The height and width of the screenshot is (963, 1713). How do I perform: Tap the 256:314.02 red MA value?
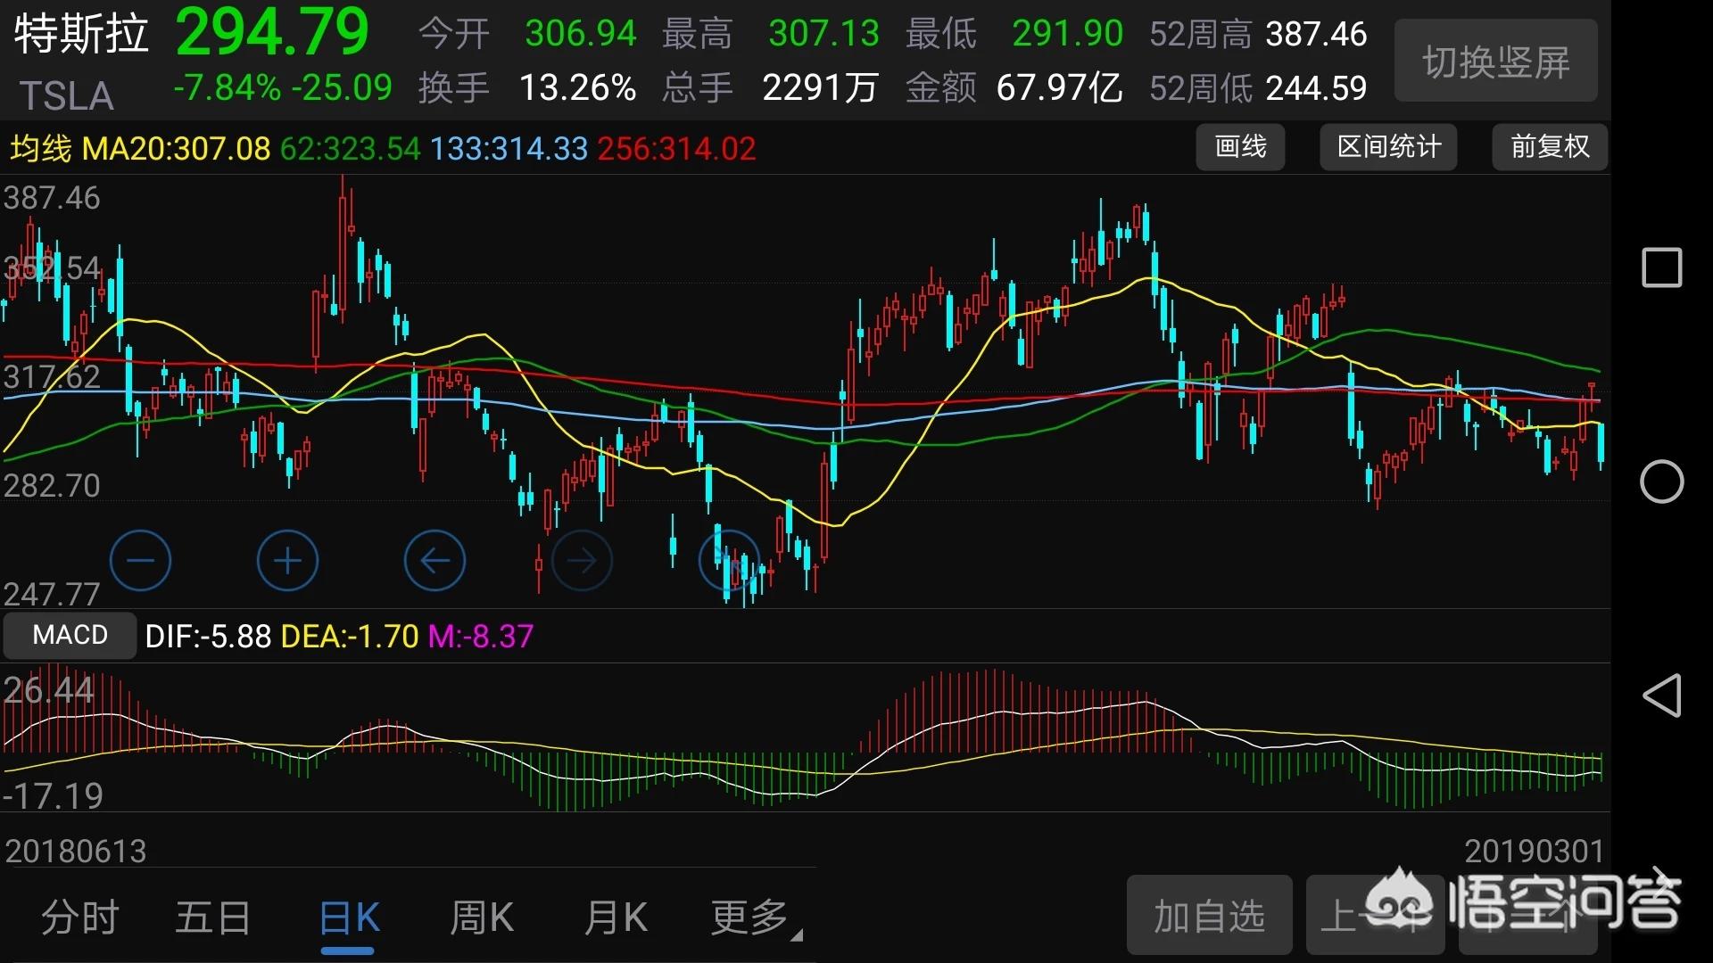click(x=676, y=148)
